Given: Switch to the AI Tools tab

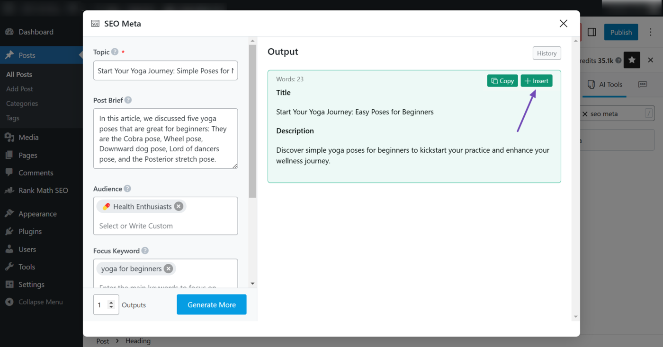Looking at the screenshot, I should tap(610, 84).
